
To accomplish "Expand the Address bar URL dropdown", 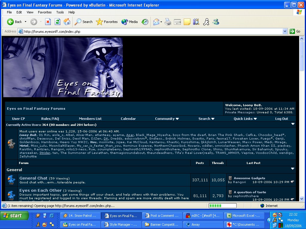I will coord(285,31).
